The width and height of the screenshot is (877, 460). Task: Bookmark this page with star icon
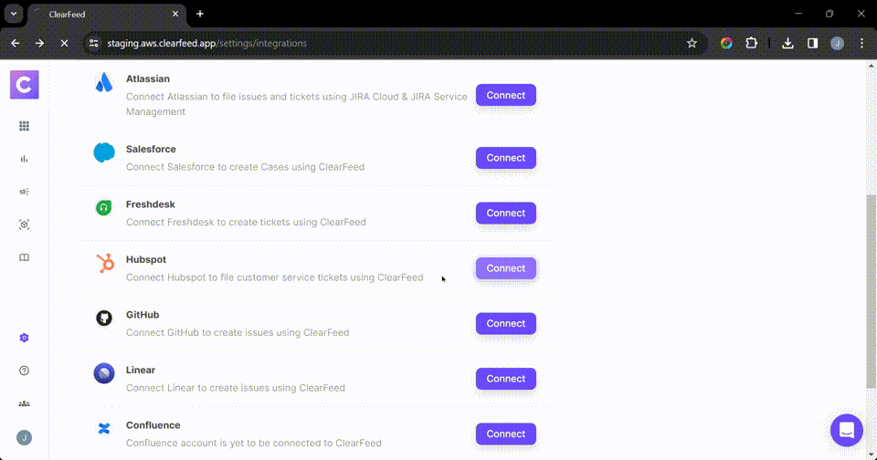click(x=692, y=43)
